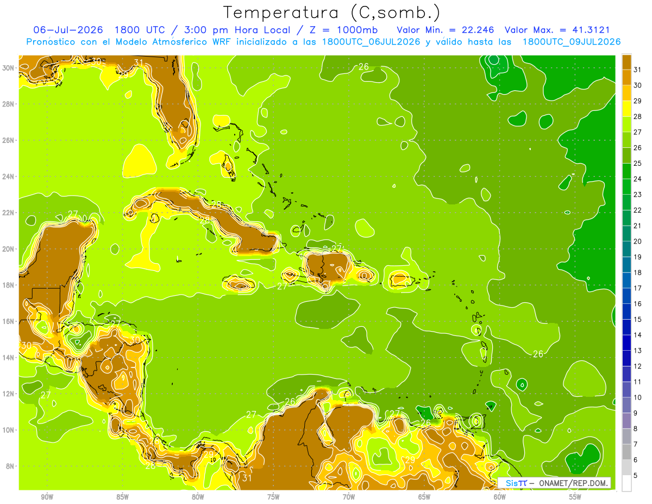Click the "06-Jul-2026" date in the header

click(x=68, y=29)
